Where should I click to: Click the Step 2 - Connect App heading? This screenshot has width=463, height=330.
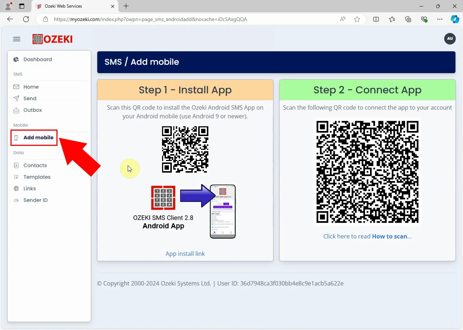pos(368,90)
